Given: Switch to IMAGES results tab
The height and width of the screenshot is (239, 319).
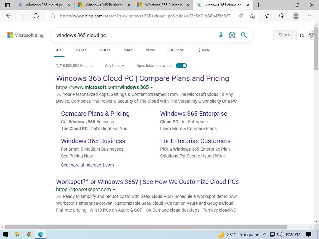Looking at the screenshot, I should 81,50.
